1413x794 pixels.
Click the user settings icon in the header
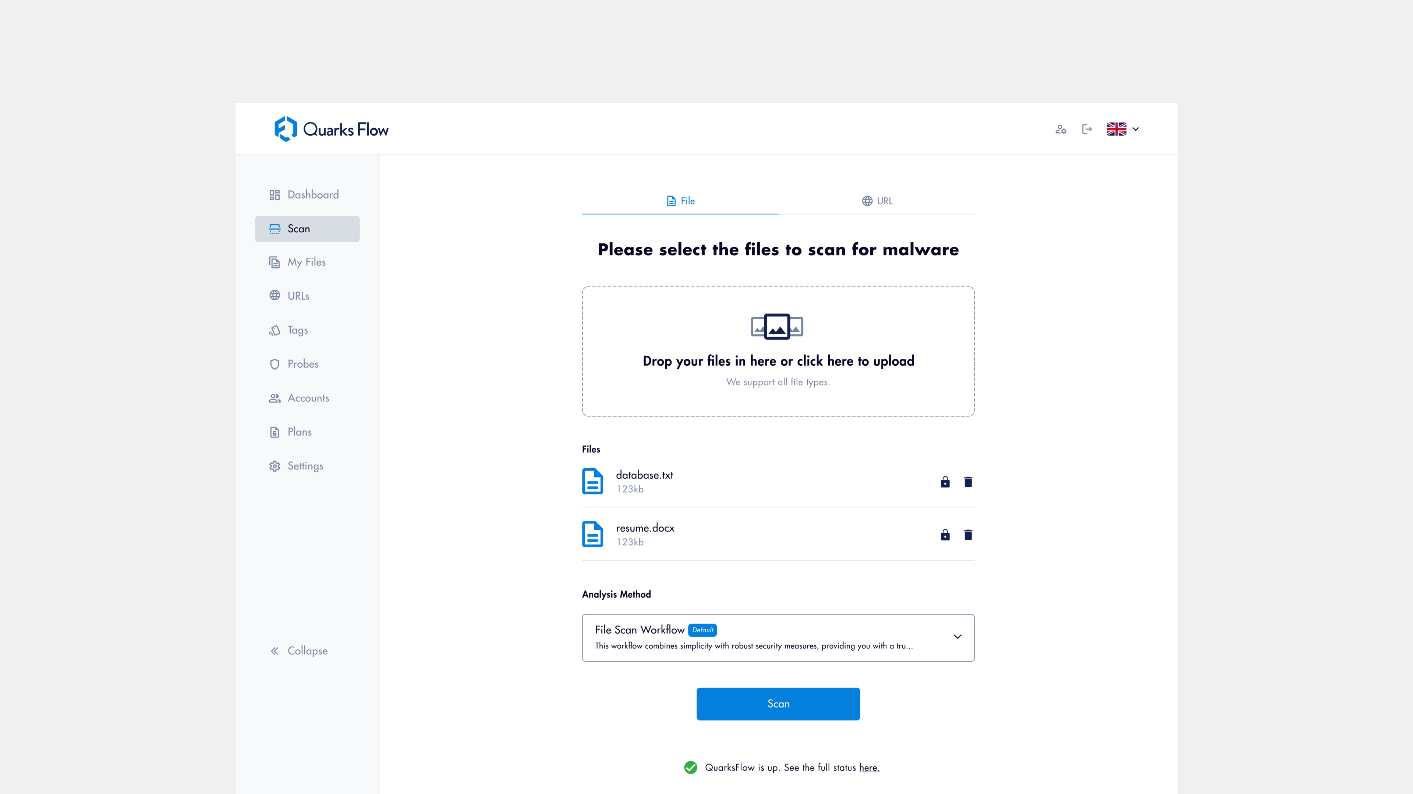1061,129
